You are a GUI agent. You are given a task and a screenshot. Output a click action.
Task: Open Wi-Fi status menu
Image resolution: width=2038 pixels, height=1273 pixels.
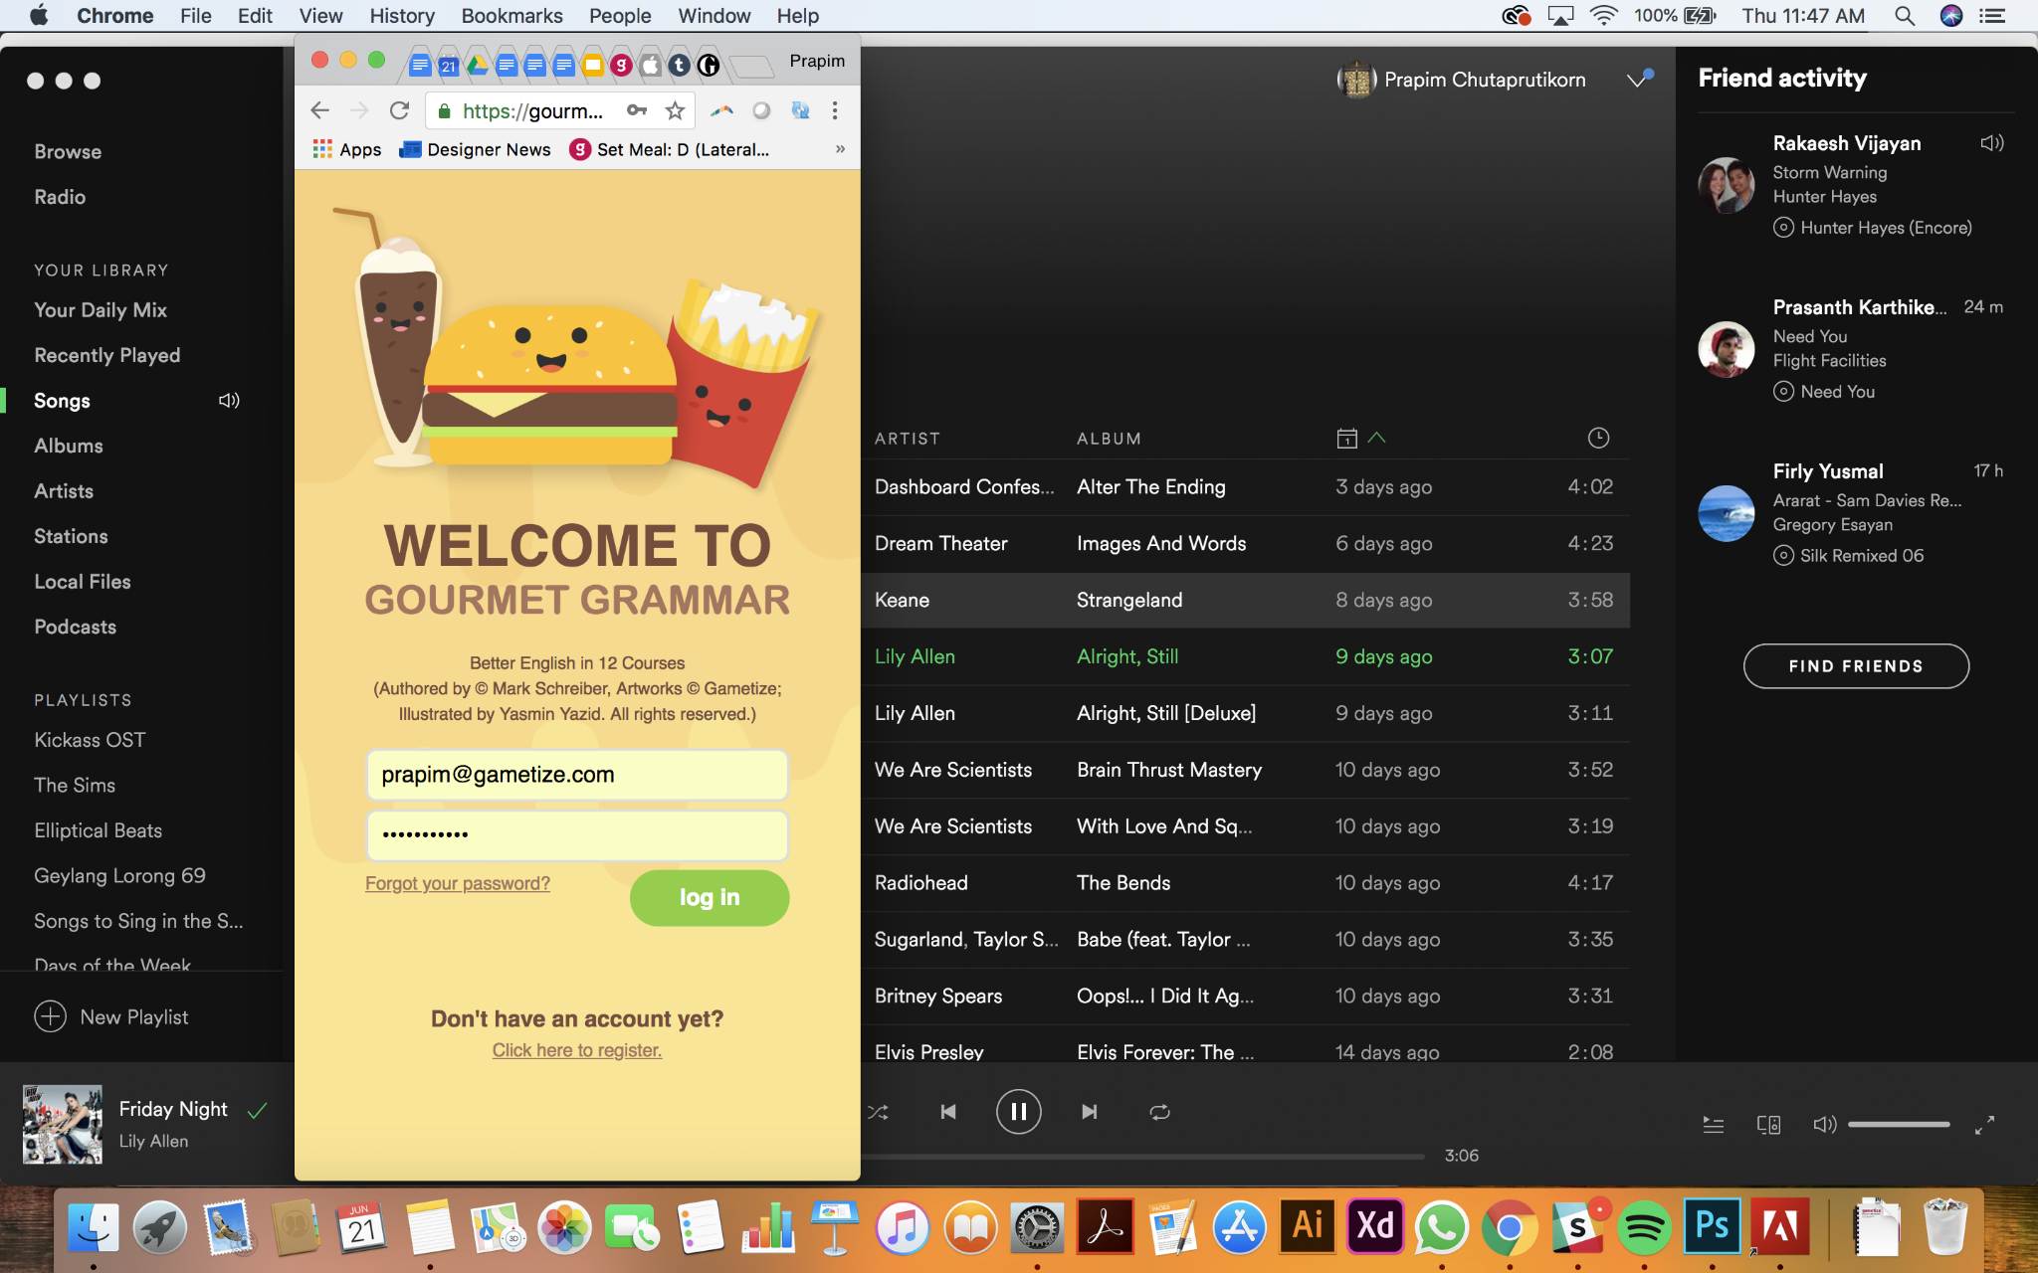1604,16
